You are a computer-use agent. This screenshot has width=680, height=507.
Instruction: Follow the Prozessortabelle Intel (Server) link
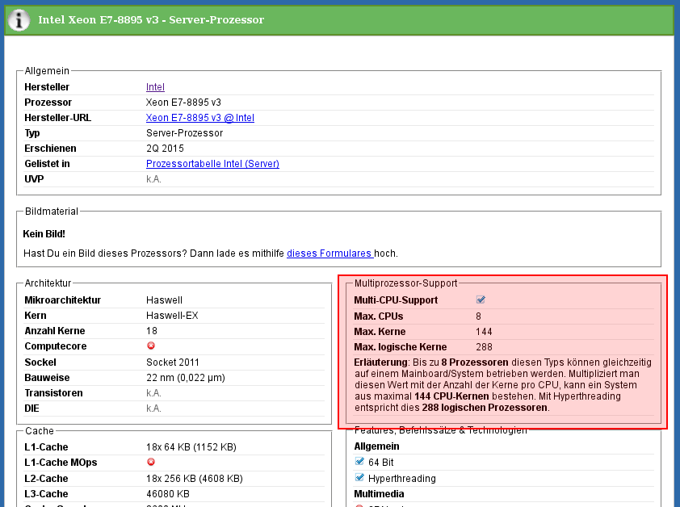tap(212, 164)
